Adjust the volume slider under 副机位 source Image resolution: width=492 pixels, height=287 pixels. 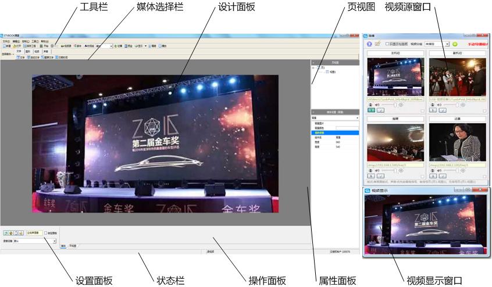pos(451,105)
